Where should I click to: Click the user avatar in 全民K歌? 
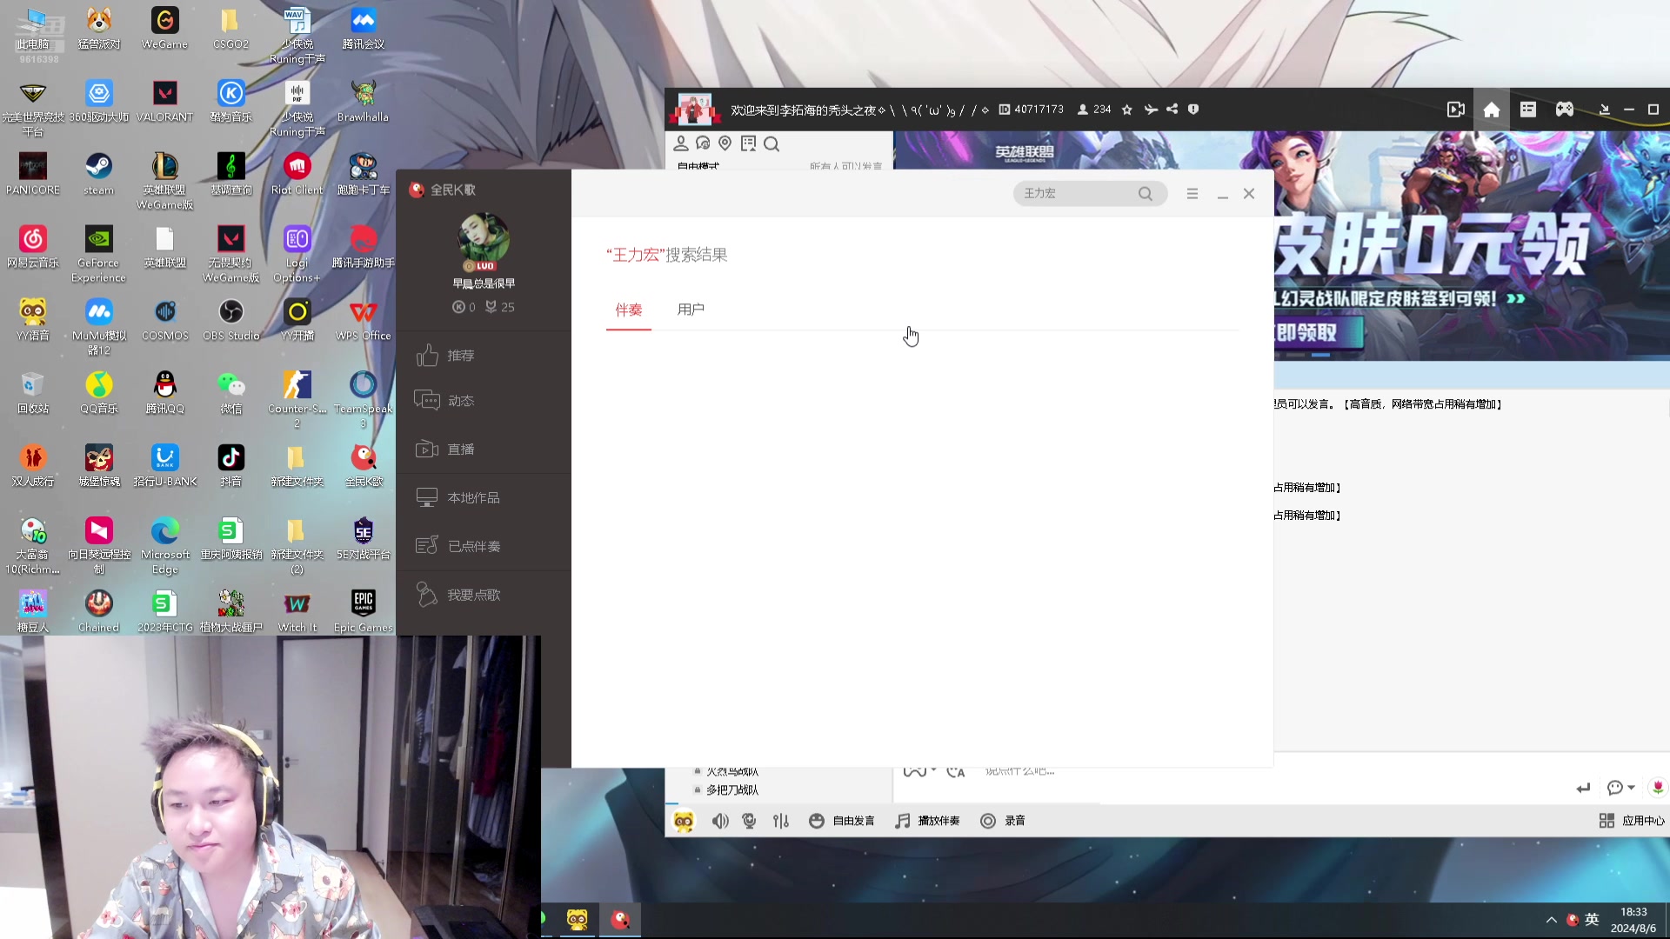click(x=484, y=240)
